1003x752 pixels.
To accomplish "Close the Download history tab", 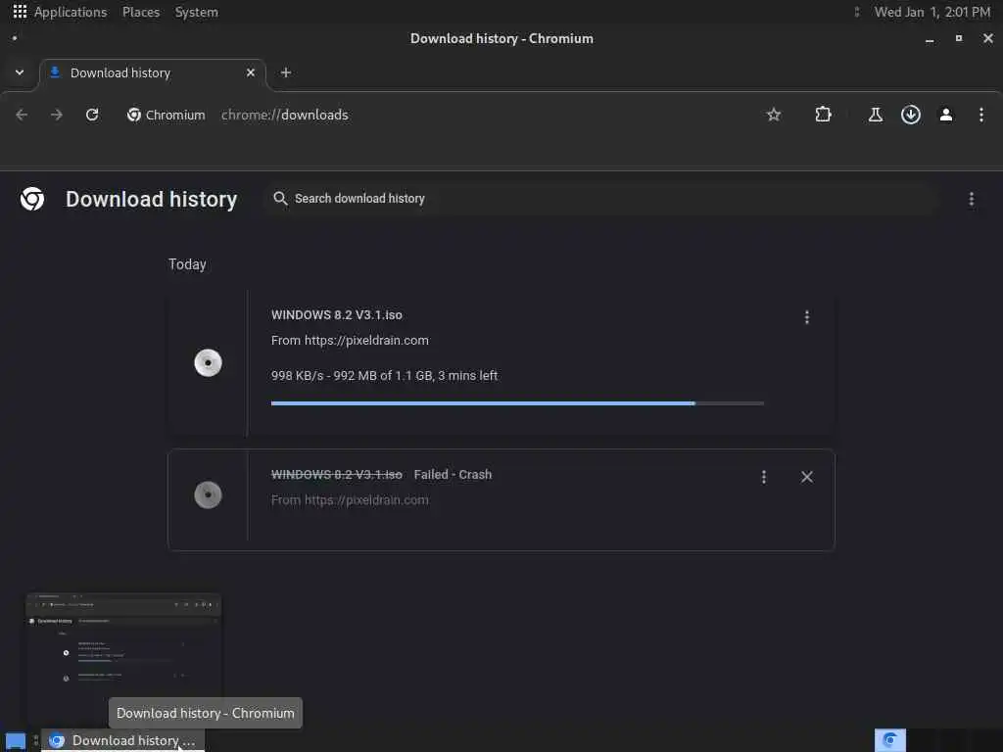I will click(251, 72).
